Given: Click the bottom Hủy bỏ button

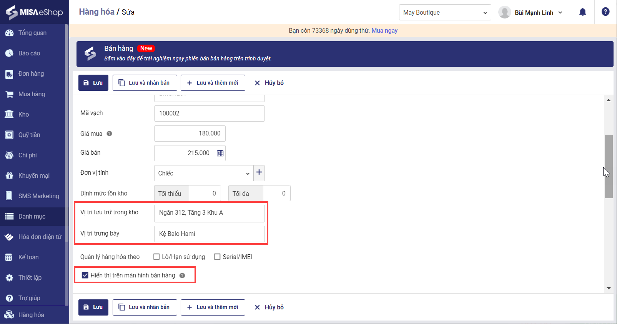Looking at the screenshot, I should click(x=269, y=307).
